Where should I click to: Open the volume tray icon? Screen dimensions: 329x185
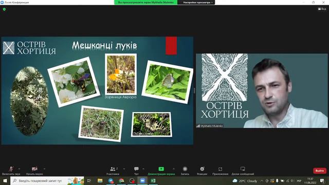(293, 181)
